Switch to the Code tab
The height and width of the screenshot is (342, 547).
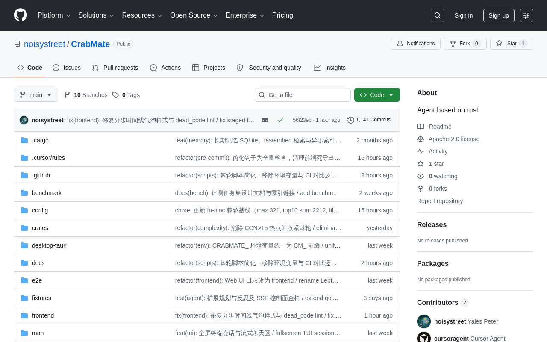(30, 68)
